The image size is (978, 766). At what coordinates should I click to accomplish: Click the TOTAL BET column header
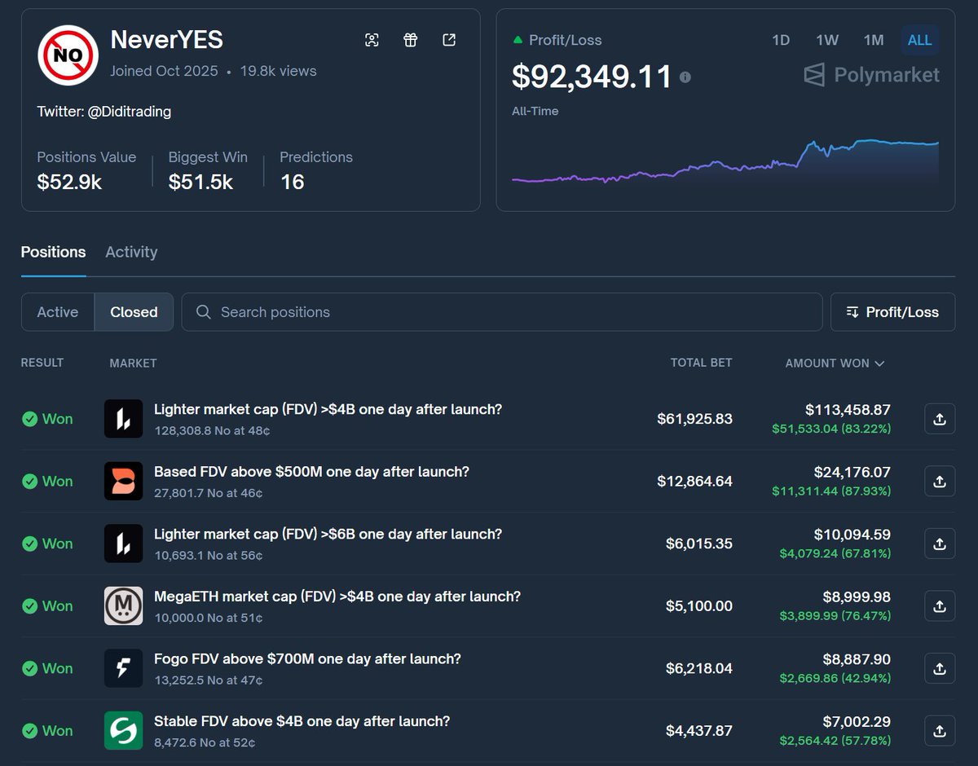coord(701,363)
